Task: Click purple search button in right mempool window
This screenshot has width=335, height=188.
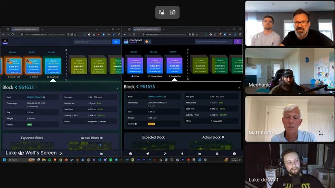Action: tap(237, 42)
